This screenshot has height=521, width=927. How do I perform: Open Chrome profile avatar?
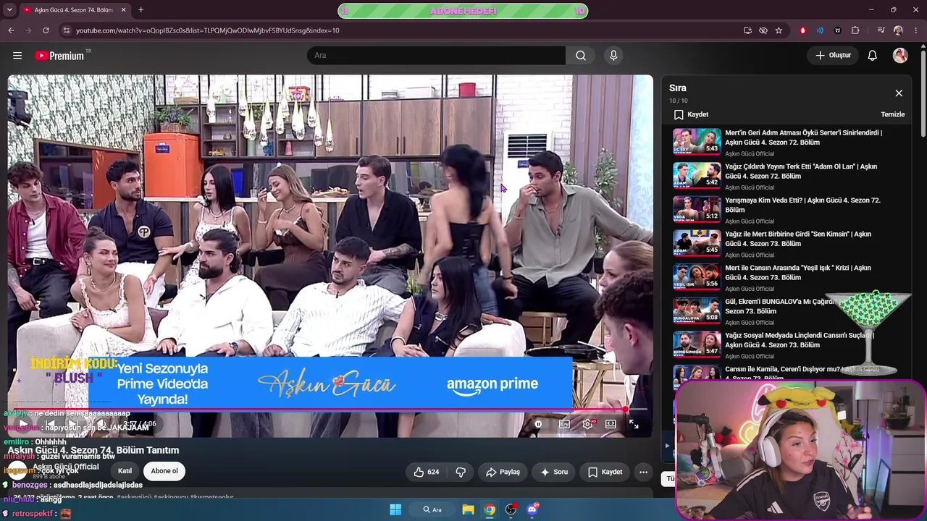(x=898, y=30)
